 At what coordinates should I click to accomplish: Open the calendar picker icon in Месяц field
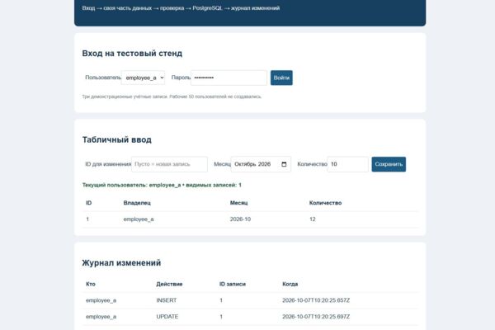point(284,164)
